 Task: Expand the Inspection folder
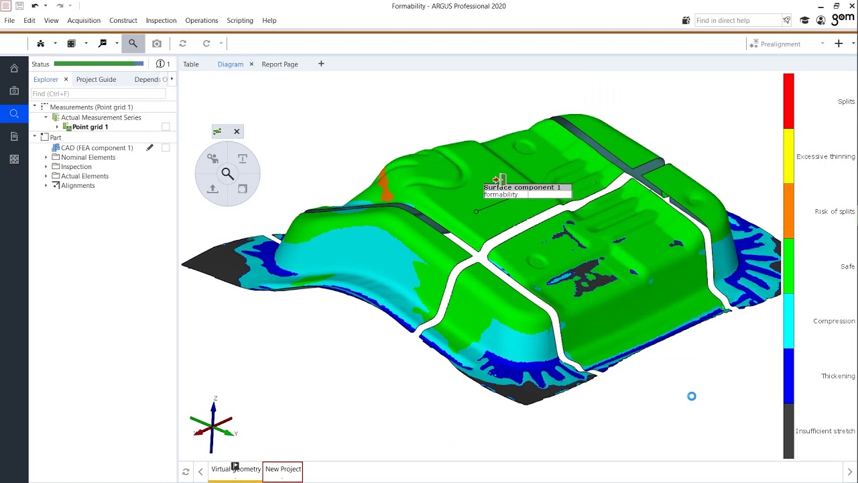pyautogui.click(x=46, y=167)
